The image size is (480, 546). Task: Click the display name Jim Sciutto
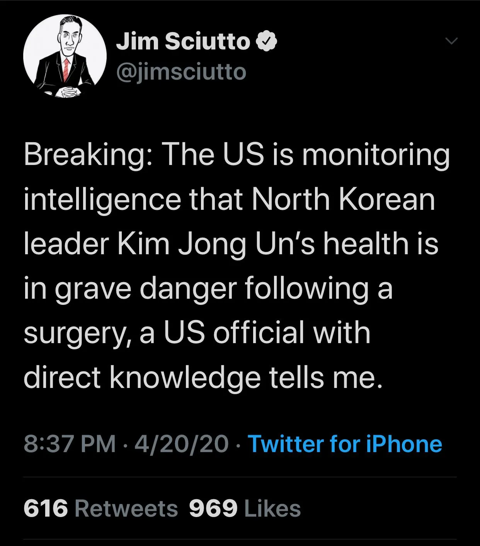click(x=183, y=41)
